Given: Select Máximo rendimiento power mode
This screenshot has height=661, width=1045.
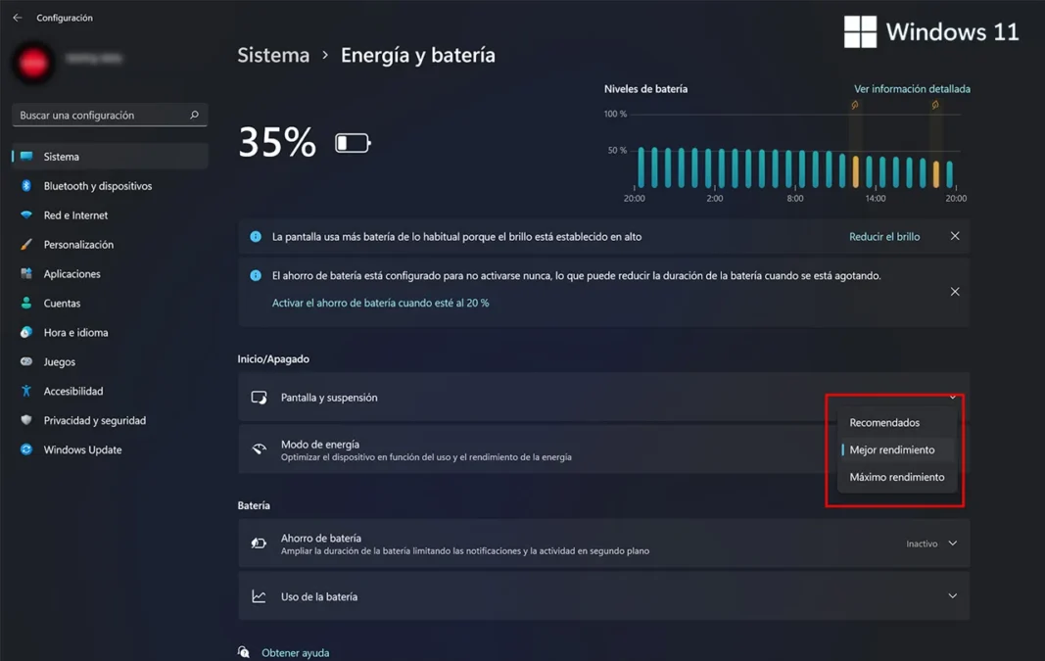Looking at the screenshot, I should click(x=896, y=477).
